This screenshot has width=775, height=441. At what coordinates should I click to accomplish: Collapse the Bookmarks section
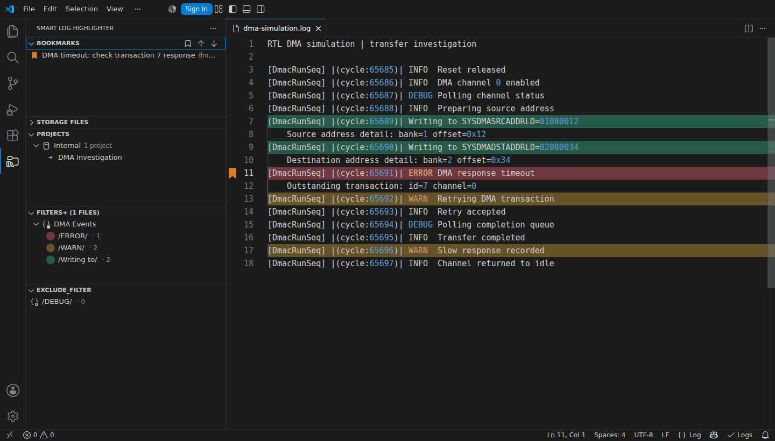pyautogui.click(x=31, y=44)
